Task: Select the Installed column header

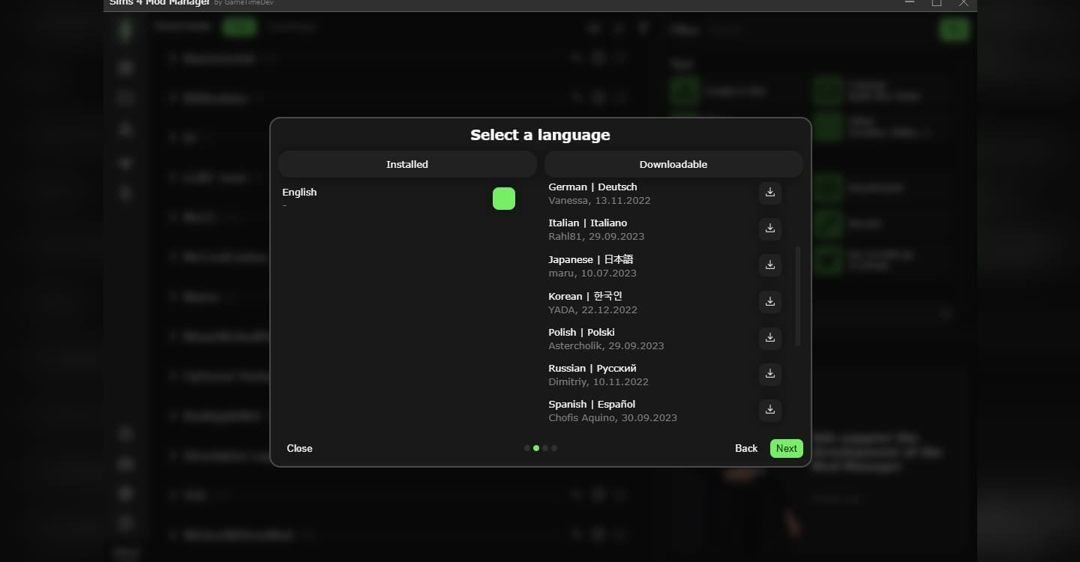Action: point(407,164)
